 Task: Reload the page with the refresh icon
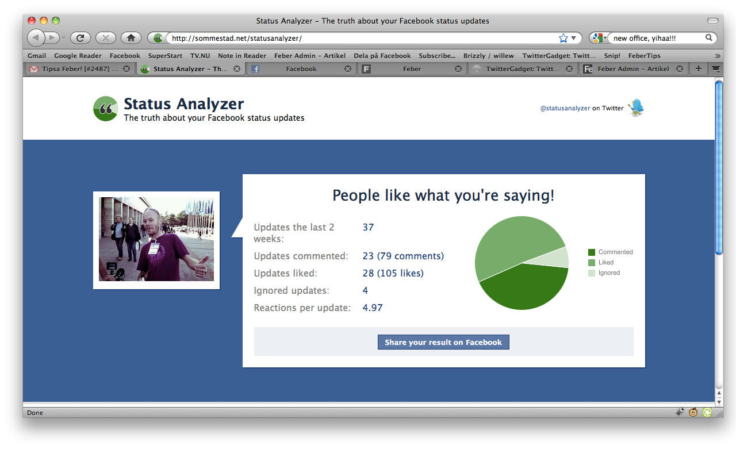point(80,37)
